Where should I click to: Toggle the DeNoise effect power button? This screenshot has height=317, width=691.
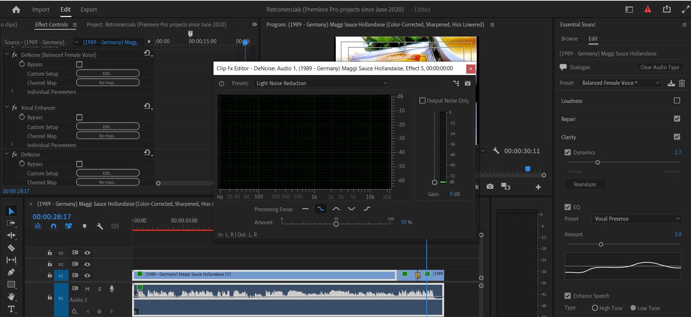pos(221,83)
